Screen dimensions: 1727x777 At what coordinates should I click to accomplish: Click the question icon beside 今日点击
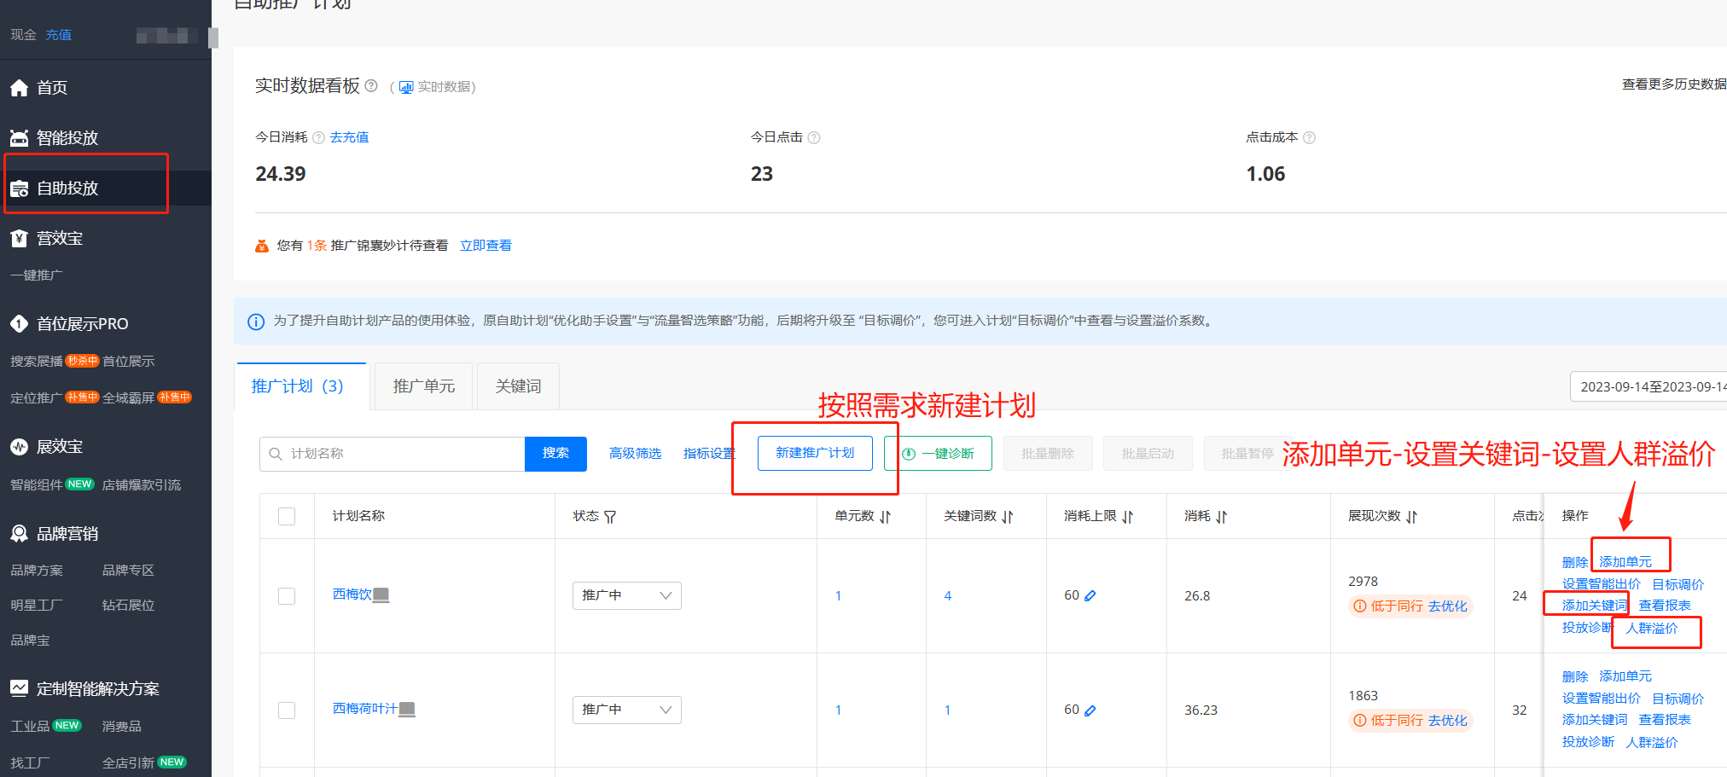[x=814, y=138]
